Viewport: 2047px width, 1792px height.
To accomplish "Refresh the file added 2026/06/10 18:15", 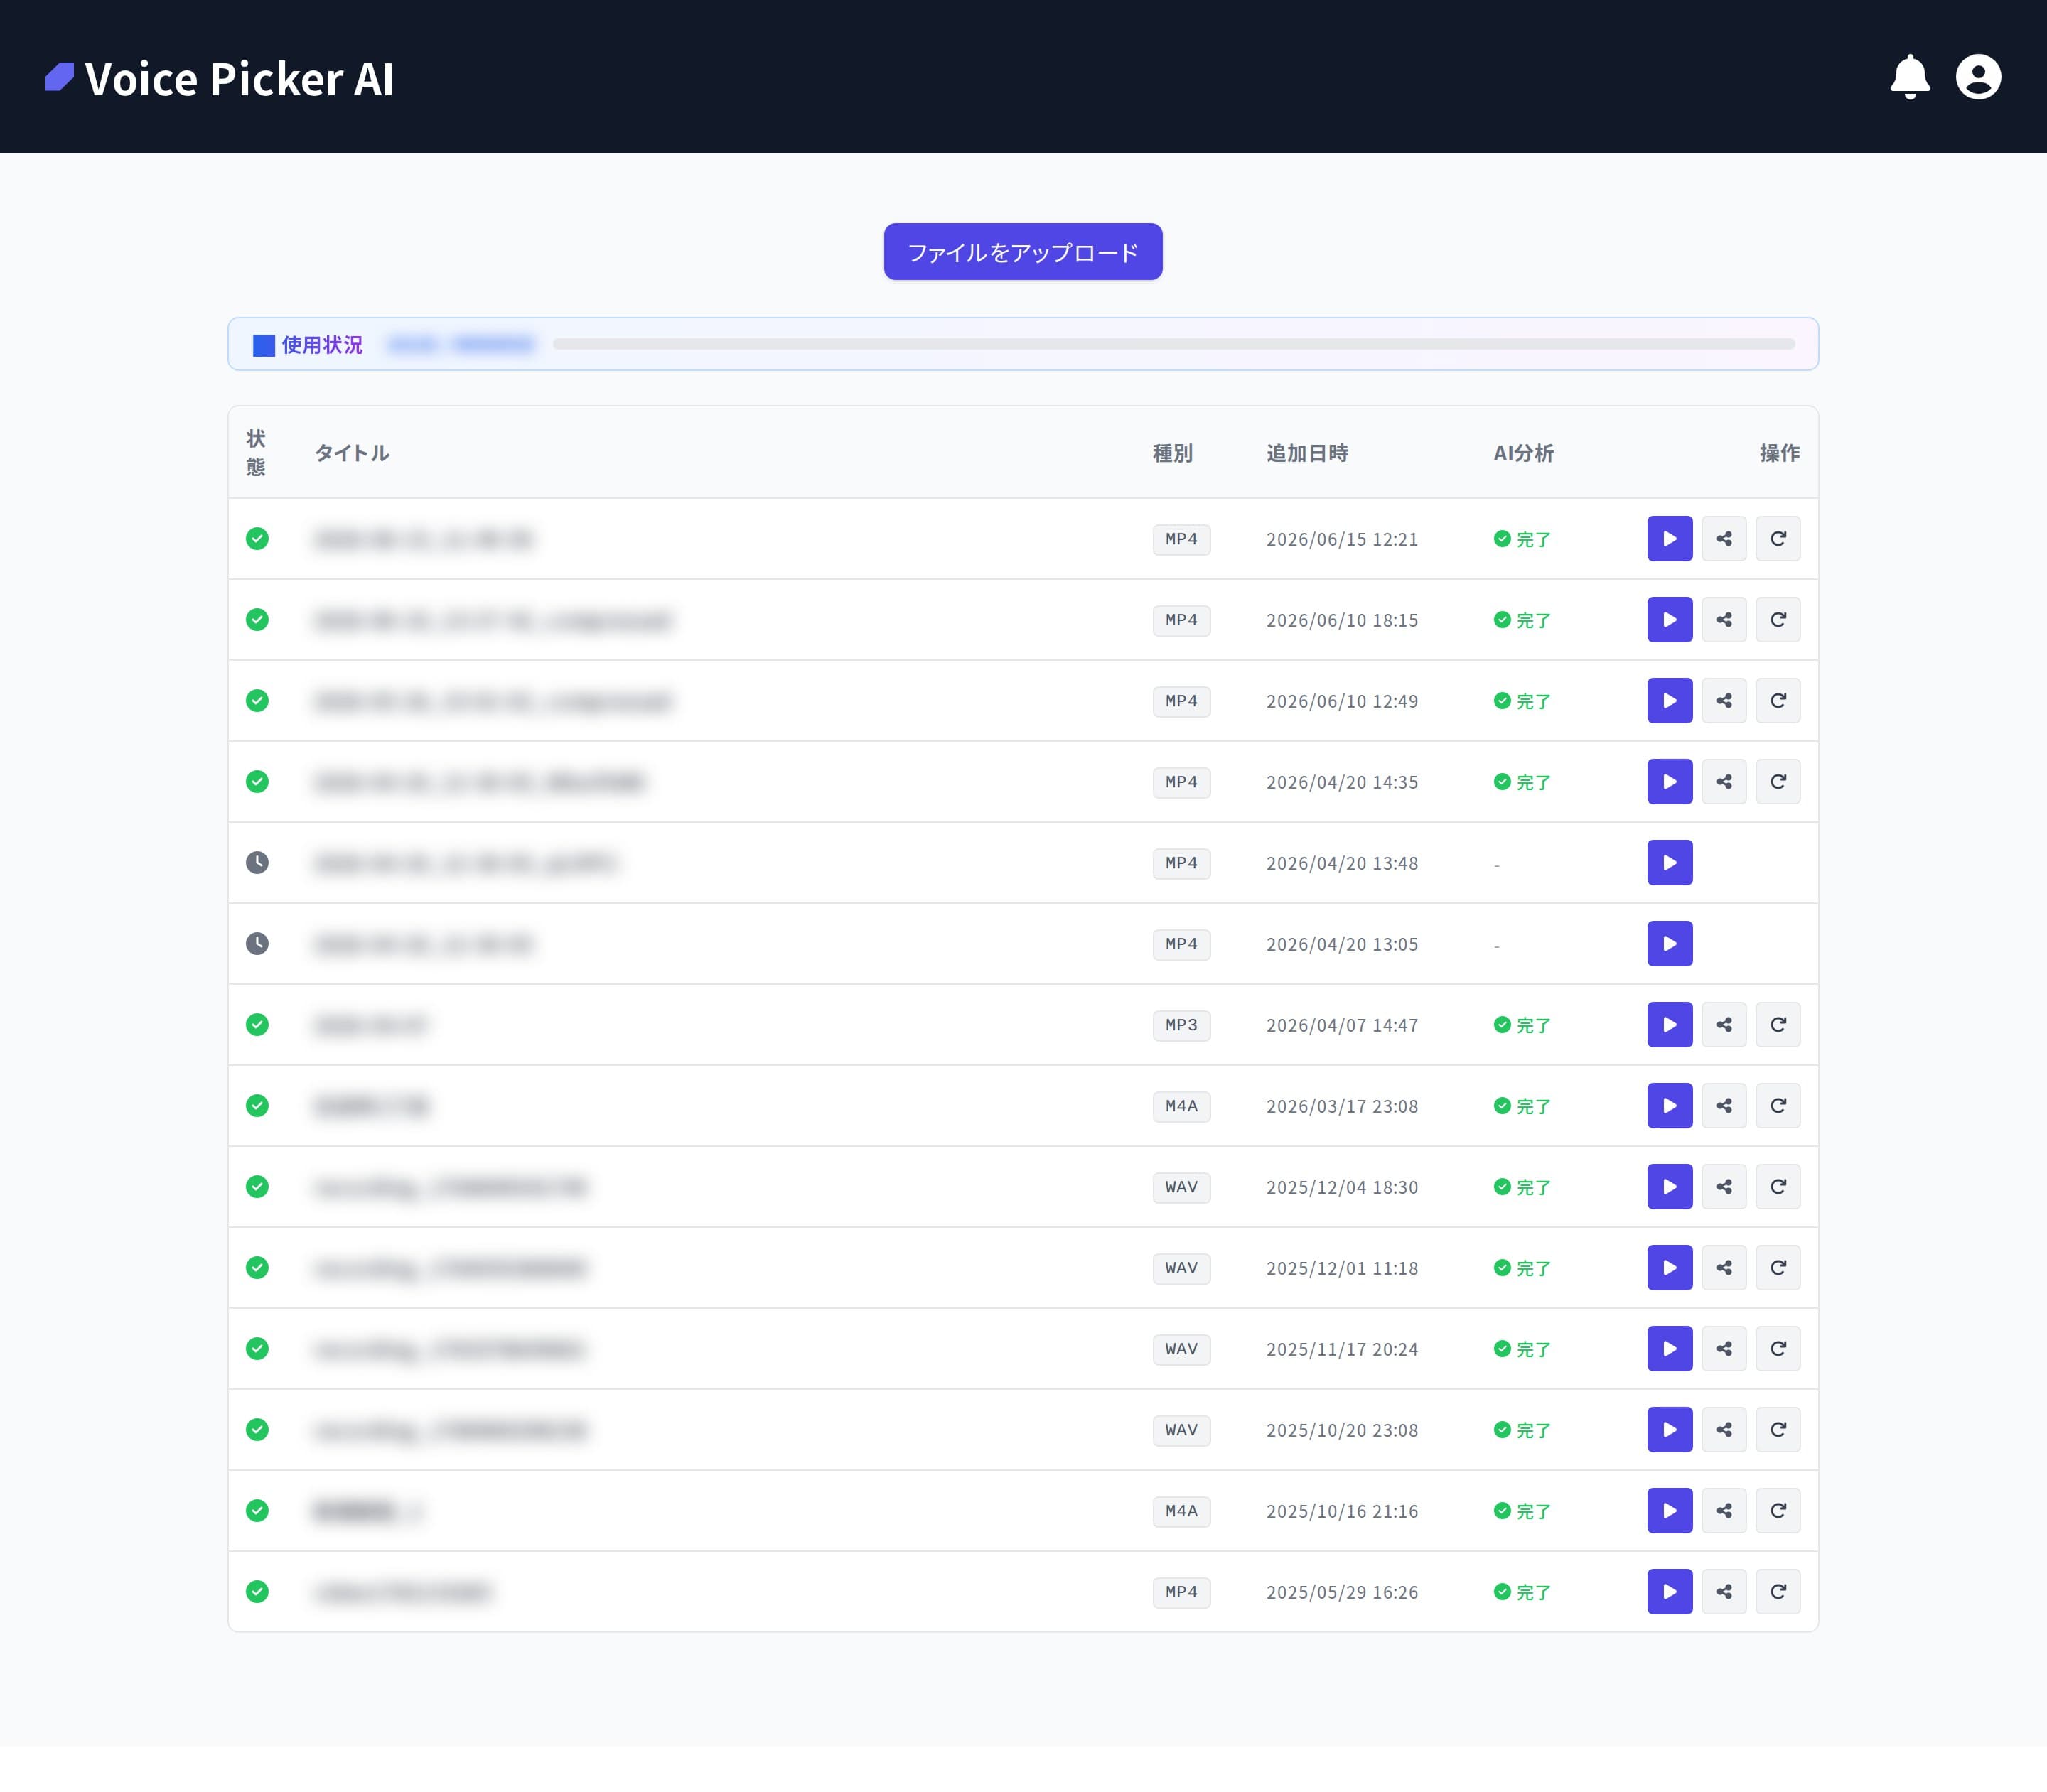I will tap(1778, 620).
